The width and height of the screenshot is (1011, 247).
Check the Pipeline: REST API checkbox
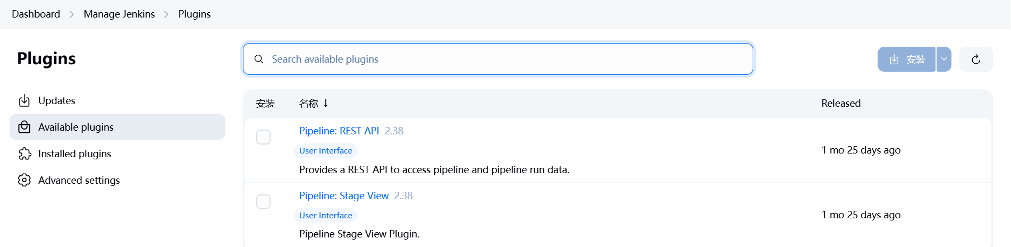(264, 137)
